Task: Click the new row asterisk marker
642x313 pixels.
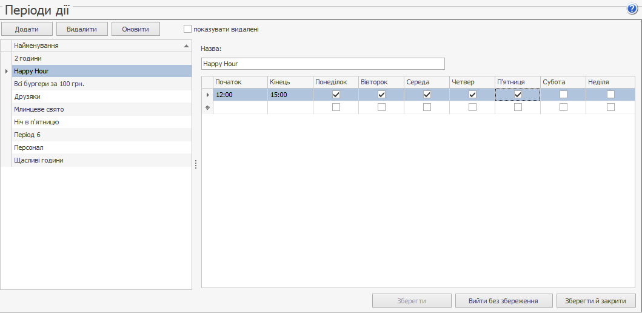Action: (x=207, y=107)
